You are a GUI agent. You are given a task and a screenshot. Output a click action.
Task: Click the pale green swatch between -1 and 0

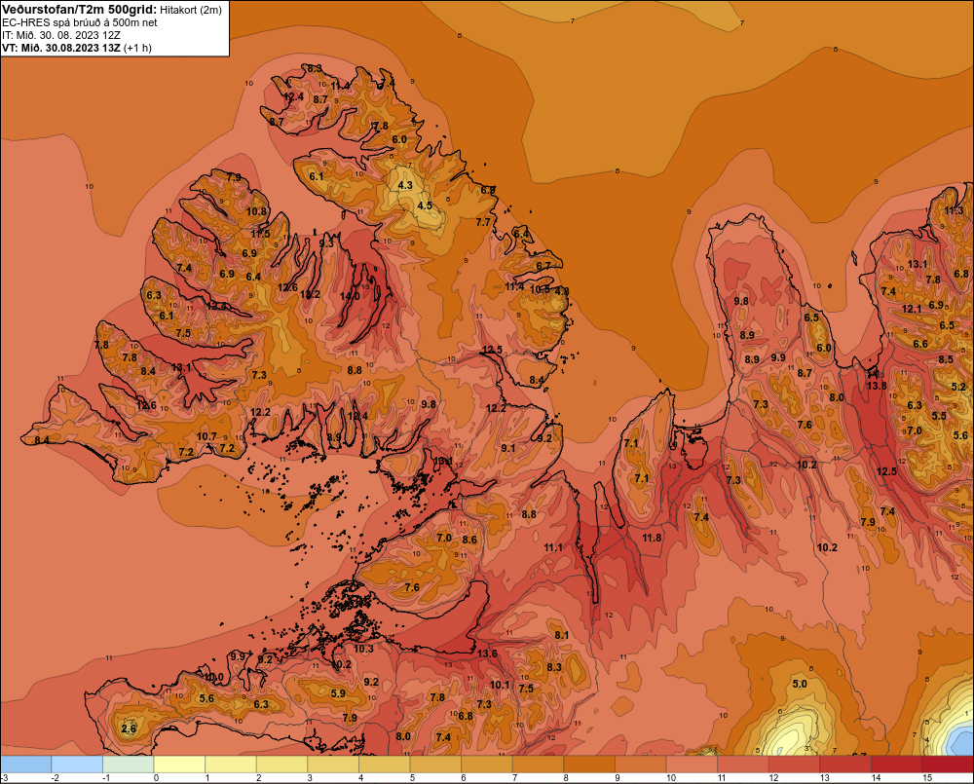coord(128,765)
